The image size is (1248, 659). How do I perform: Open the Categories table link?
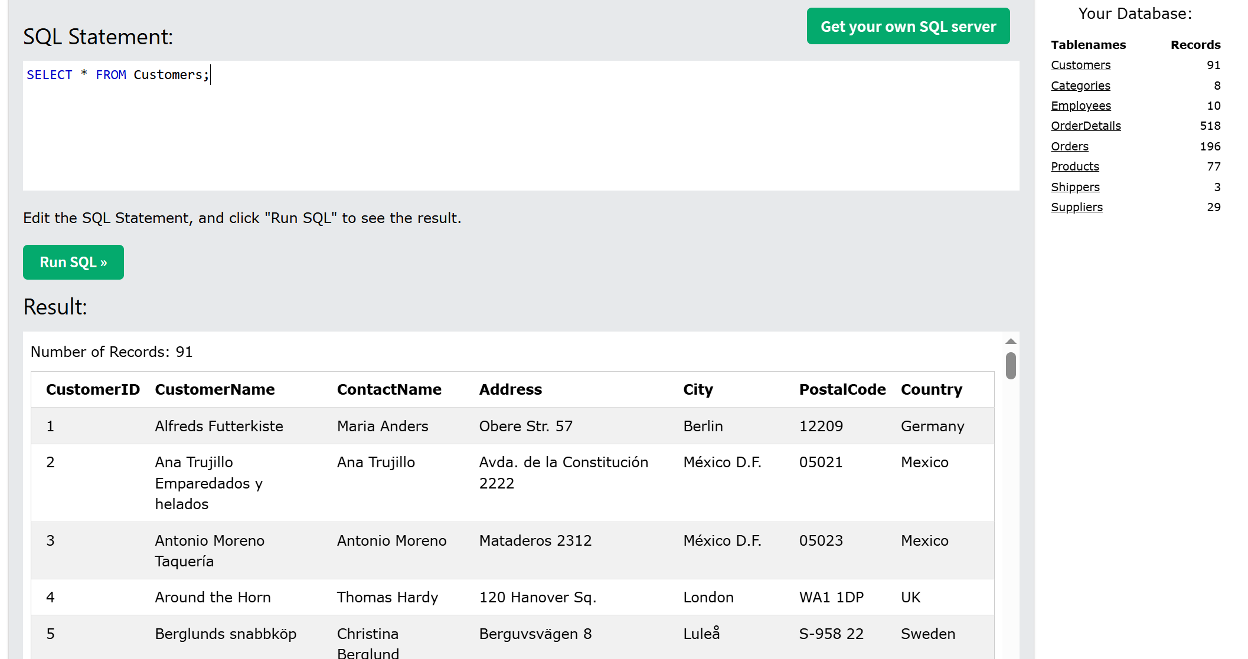[1080, 86]
